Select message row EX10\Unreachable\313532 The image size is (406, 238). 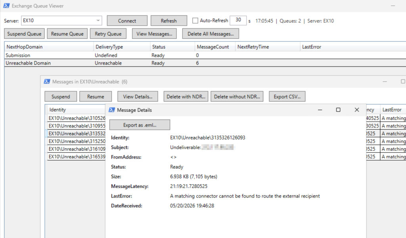pos(77,134)
